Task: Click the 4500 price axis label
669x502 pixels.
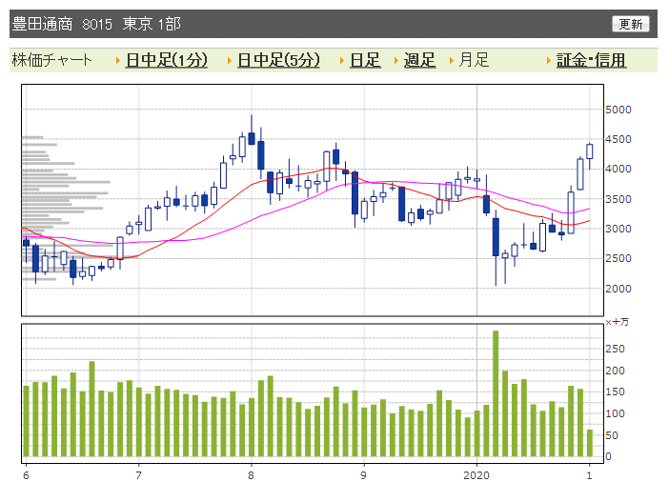Action: [618, 139]
